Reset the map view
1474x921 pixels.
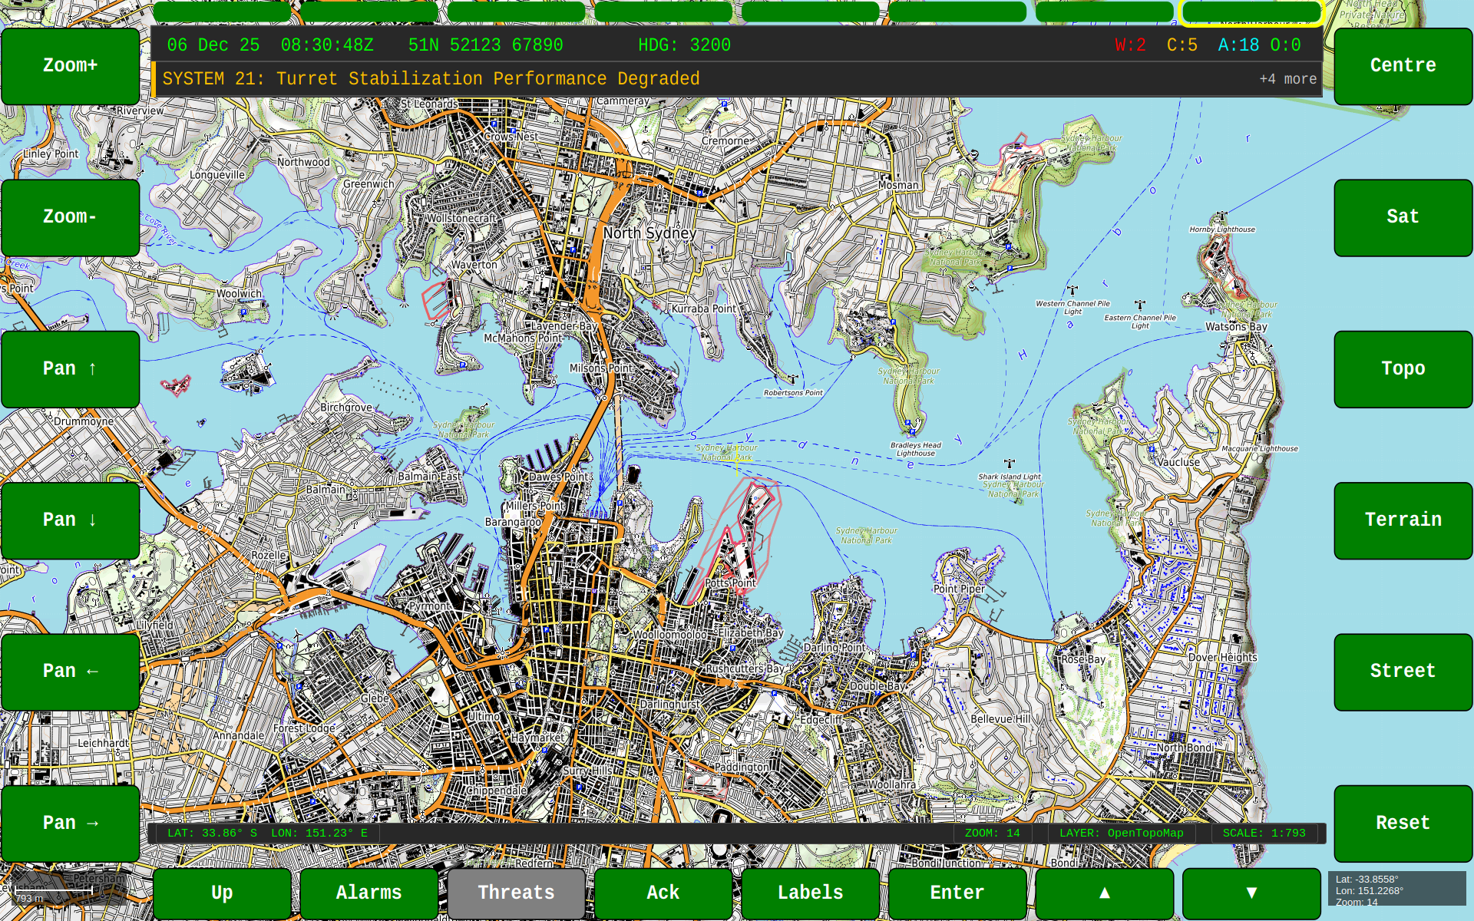tap(1403, 822)
